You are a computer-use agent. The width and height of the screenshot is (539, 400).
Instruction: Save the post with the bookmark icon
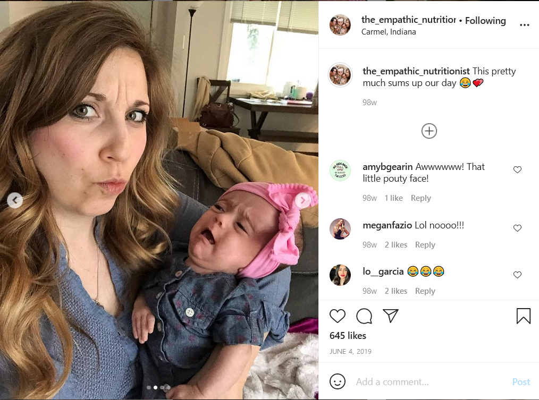click(523, 316)
